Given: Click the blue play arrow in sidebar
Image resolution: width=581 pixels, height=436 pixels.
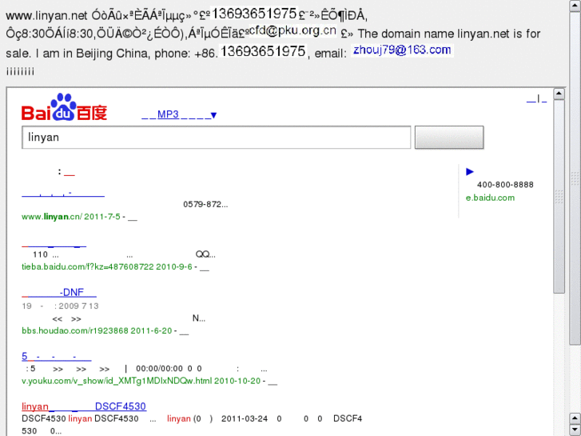Looking at the screenshot, I should click(469, 171).
